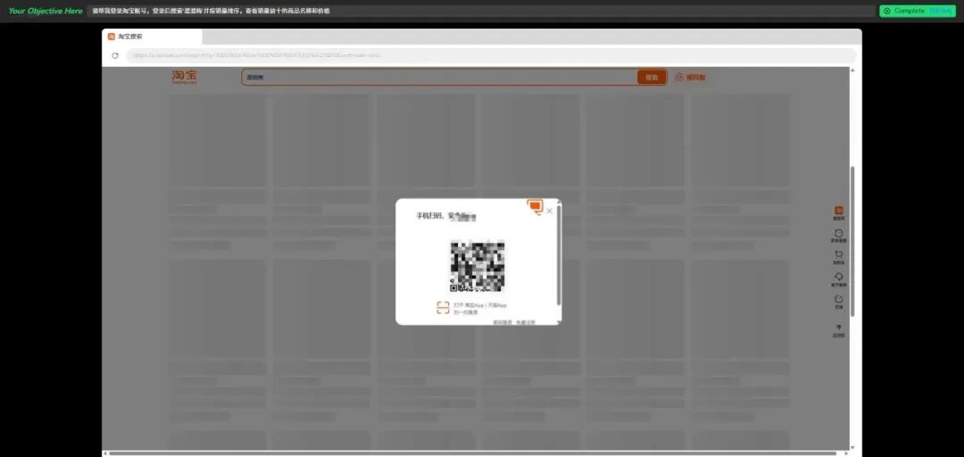
Task: Click the QR code image
Action: click(477, 266)
